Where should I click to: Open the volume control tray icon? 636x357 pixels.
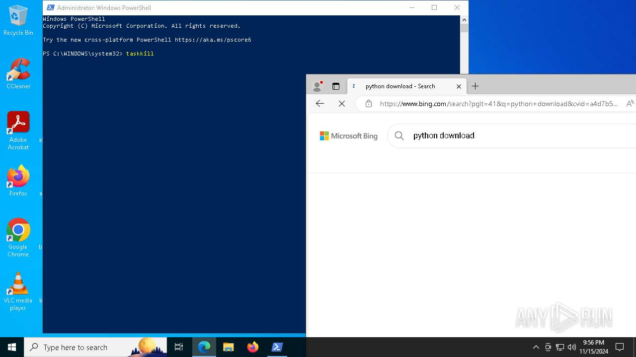572,347
